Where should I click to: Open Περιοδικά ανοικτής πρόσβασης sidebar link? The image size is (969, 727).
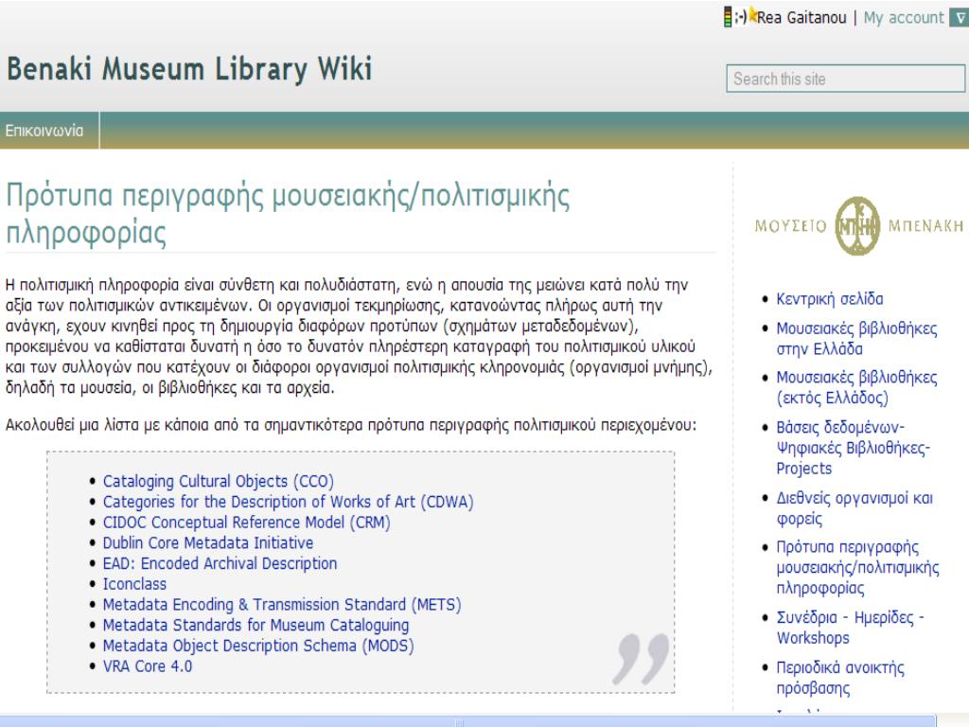840,678
